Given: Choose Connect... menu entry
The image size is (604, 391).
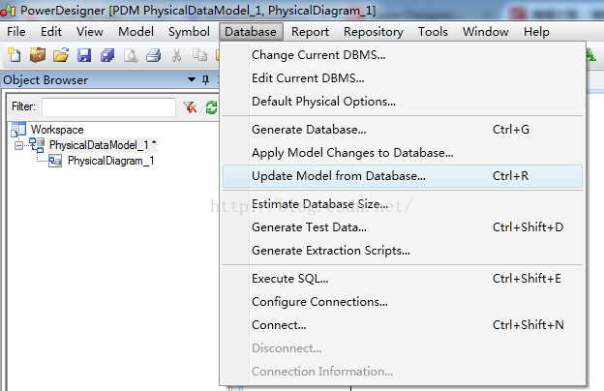Looking at the screenshot, I should [x=403, y=325].
